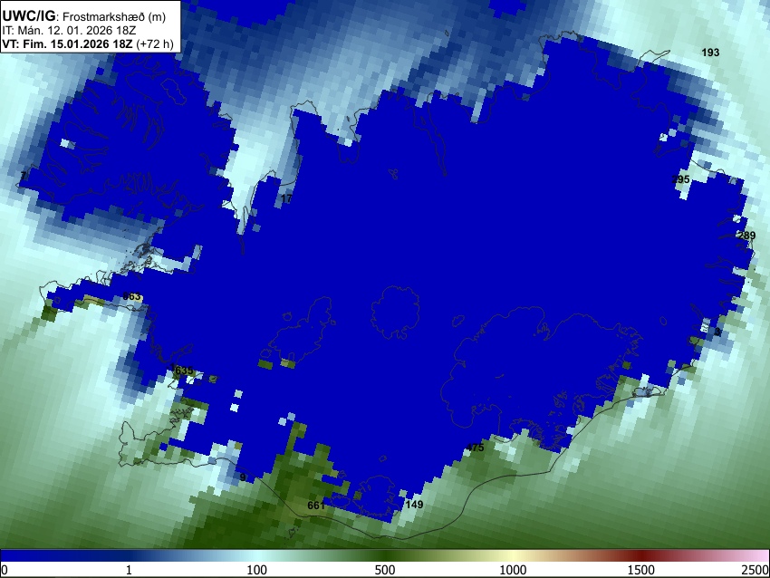Image resolution: width=770 pixels, height=578 pixels.
Task: Click the legend label 100
Action: point(256,570)
